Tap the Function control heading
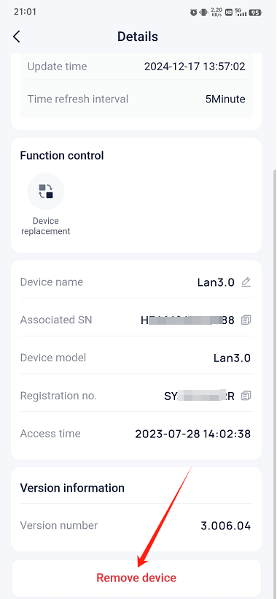Viewport: 277px width, 599px height. 62,156
